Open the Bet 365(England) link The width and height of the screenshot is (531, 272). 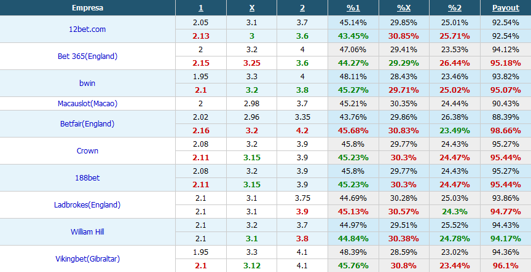[87, 56]
